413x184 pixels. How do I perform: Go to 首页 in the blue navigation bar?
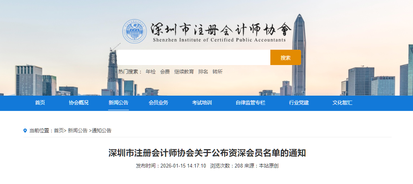(40, 103)
